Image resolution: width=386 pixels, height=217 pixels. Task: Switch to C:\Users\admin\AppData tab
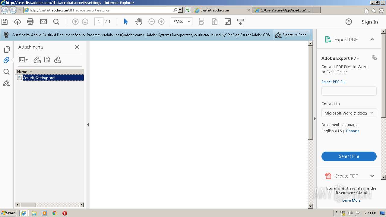[283, 10]
